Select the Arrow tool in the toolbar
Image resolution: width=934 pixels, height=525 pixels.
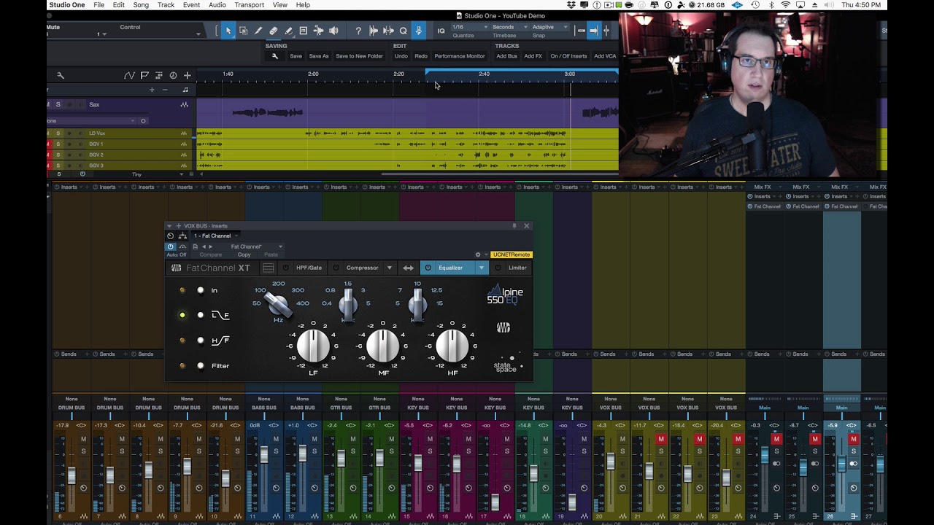coord(228,31)
